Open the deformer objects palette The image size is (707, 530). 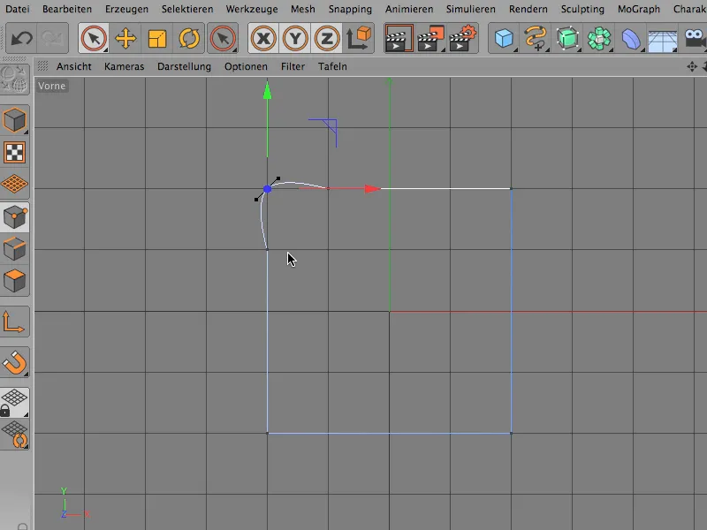631,38
